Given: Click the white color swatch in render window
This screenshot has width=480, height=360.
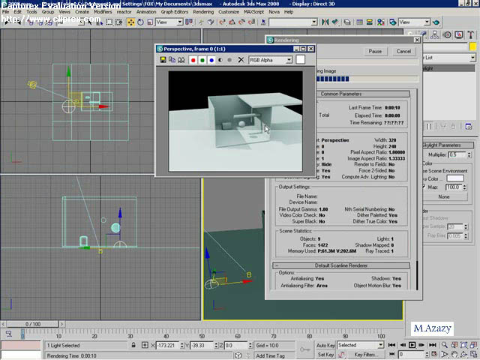Looking at the screenshot, I should click(300, 60).
